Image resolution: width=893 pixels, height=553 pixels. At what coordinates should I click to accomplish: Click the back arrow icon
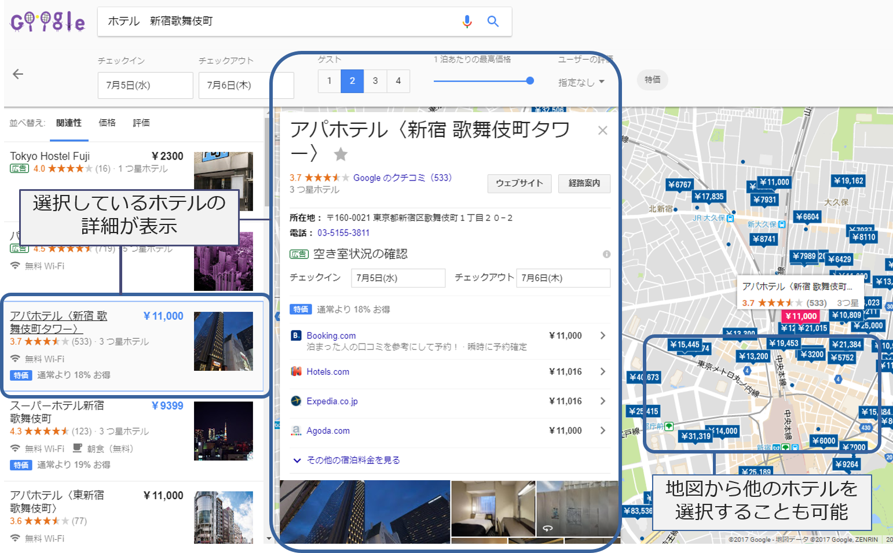point(18,74)
